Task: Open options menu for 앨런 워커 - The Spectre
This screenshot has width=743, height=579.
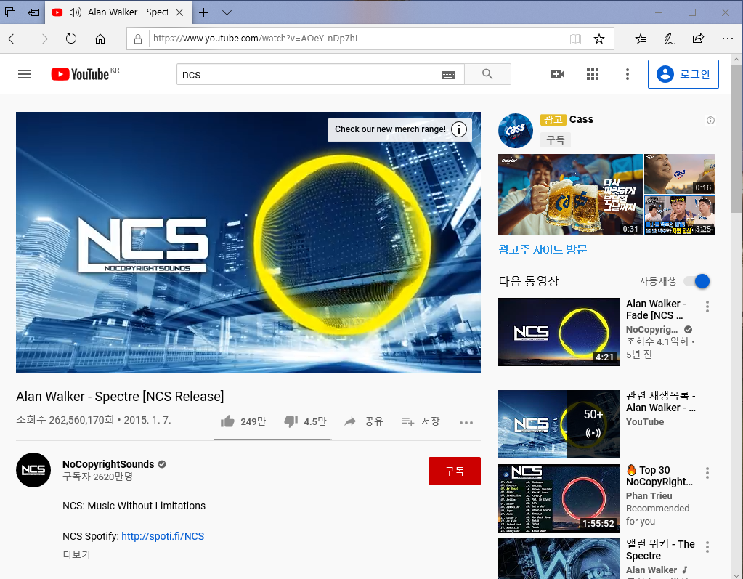Action: pyautogui.click(x=707, y=547)
